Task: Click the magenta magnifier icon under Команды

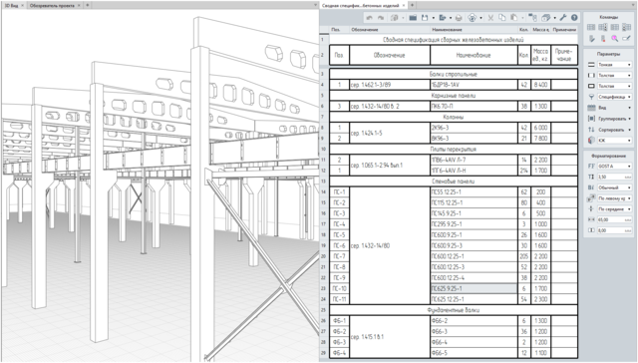Action: coord(615,38)
